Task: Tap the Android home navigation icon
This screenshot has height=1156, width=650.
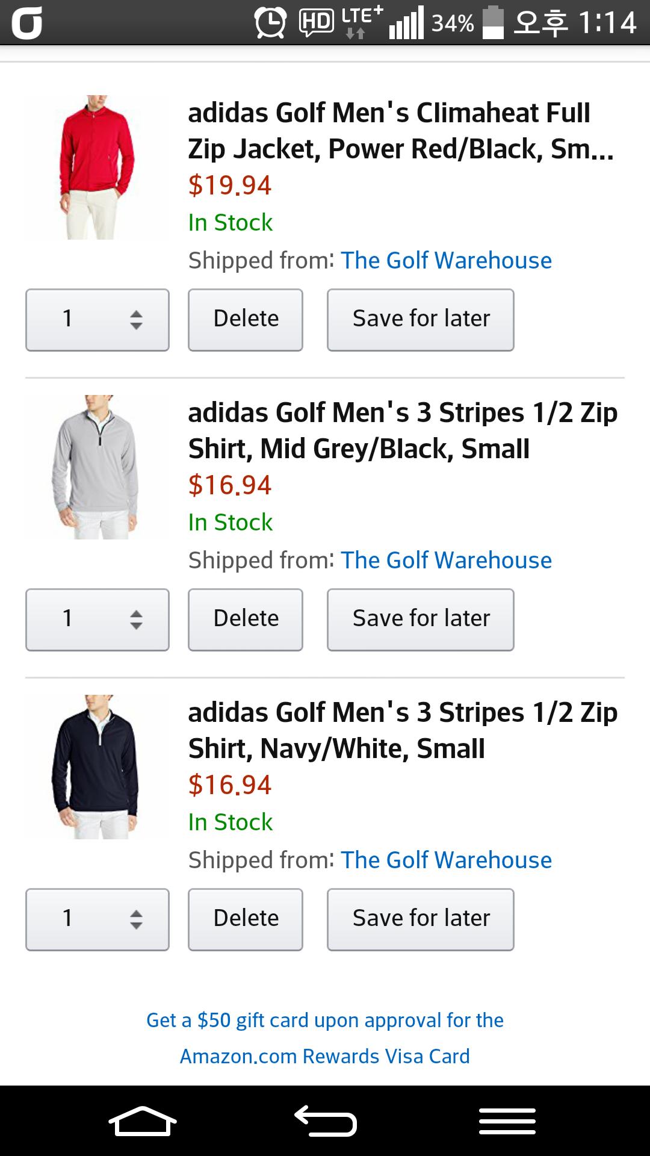Action: pos(143,1121)
